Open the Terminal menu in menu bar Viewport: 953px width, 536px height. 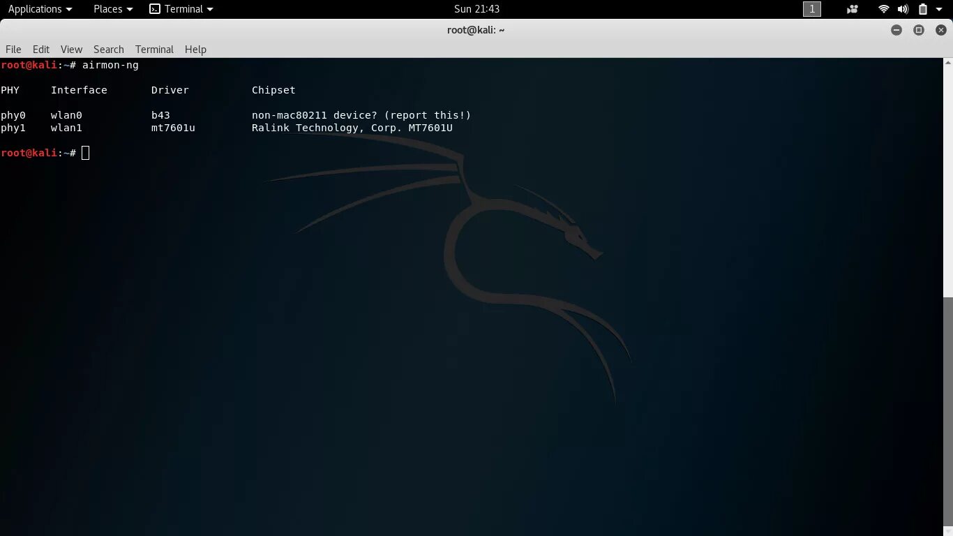coord(154,50)
